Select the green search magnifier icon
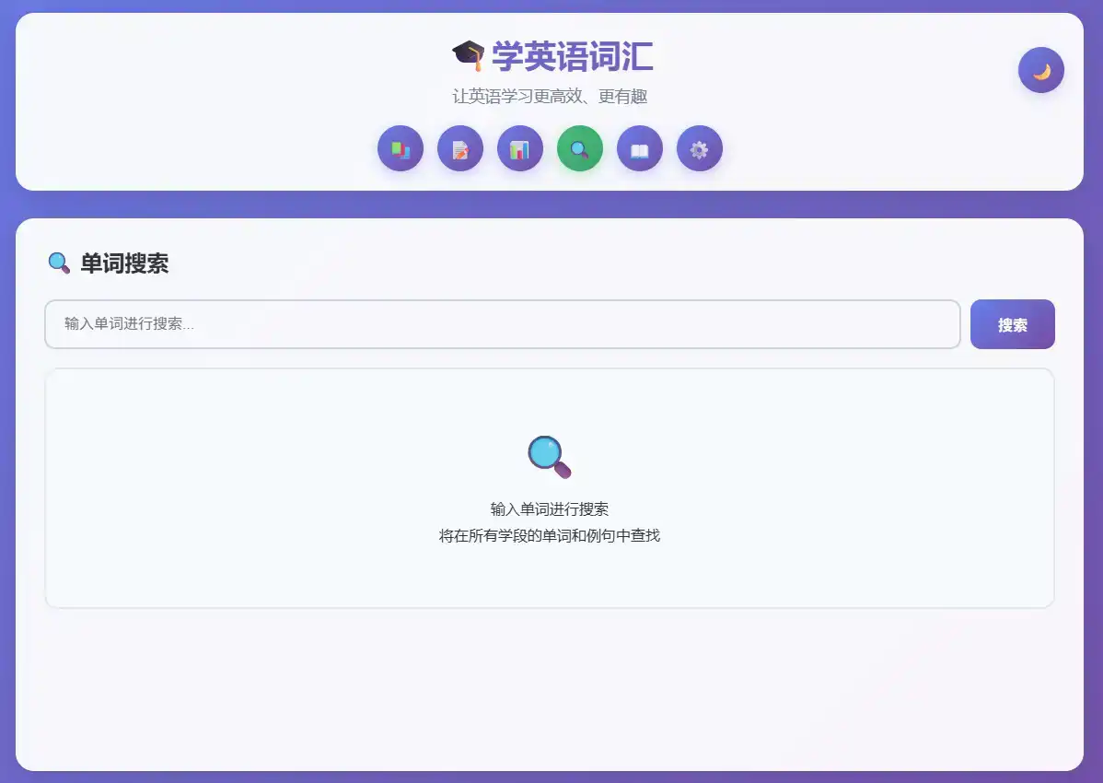The width and height of the screenshot is (1103, 783). tap(579, 148)
